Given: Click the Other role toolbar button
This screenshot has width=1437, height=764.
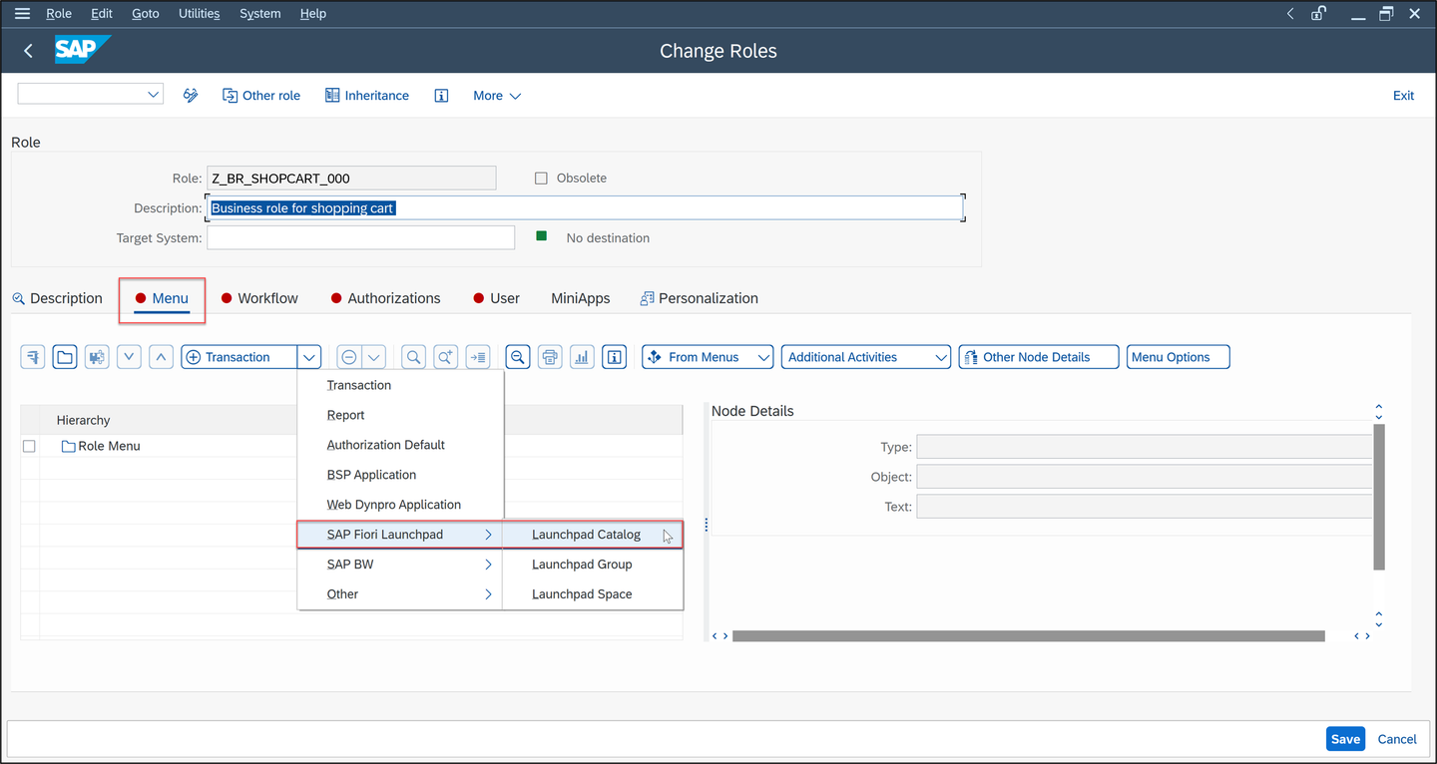Looking at the screenshot, I should 261,96.
